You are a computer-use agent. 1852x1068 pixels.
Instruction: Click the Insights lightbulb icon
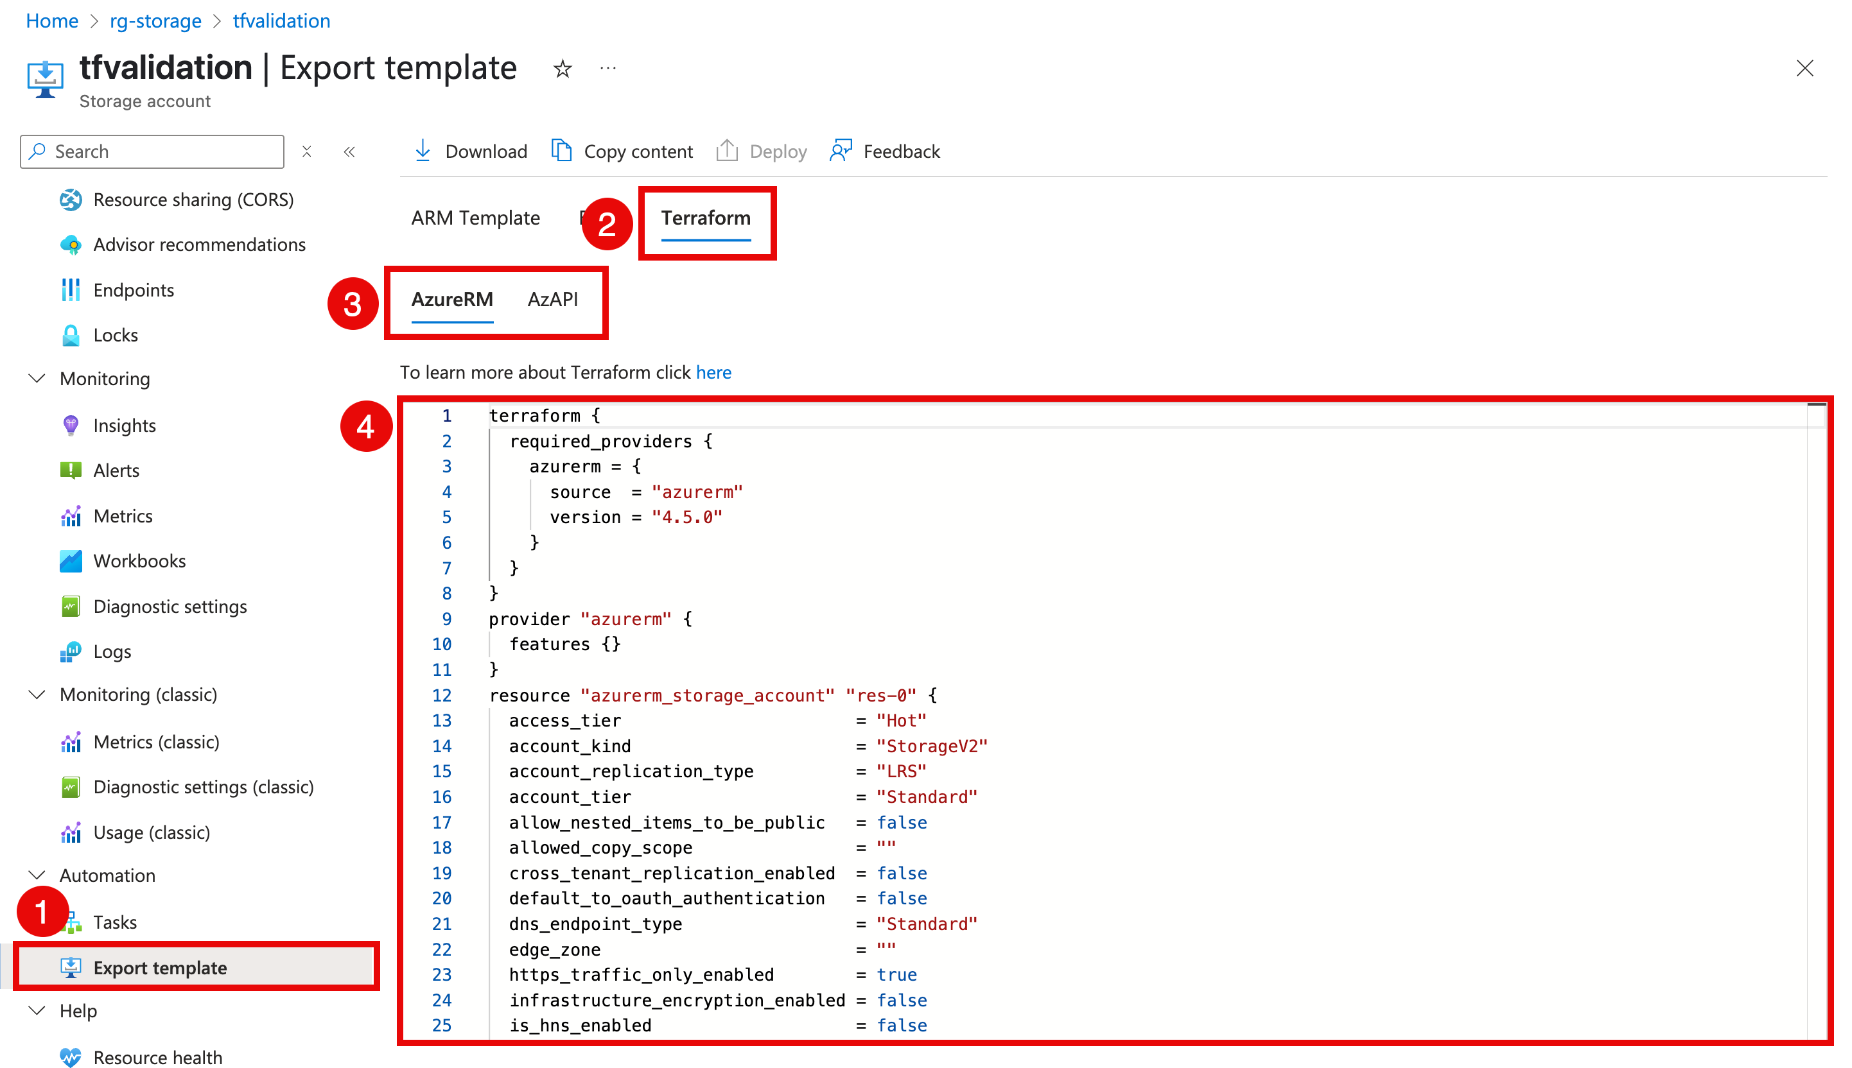[x=71, y=426]
